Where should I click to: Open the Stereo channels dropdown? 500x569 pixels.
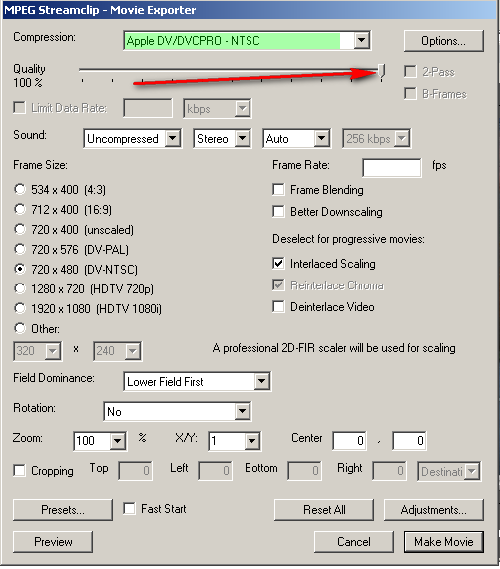pyautogui.click(x=222, y=139)
